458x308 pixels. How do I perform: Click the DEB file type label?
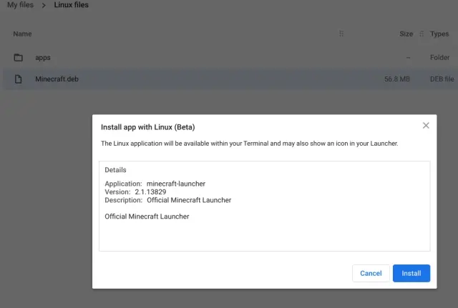pyautogui.click(x=439, y=79)
